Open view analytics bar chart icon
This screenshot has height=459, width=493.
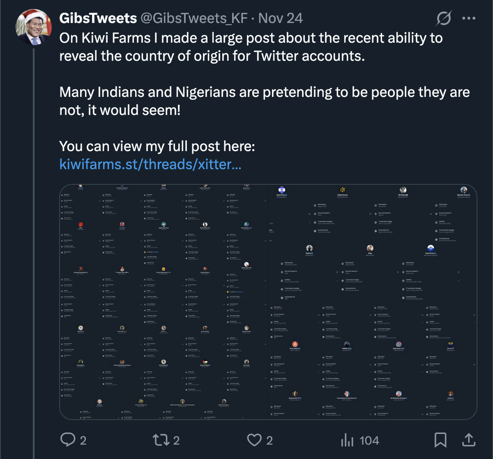[x=347, y=440]
